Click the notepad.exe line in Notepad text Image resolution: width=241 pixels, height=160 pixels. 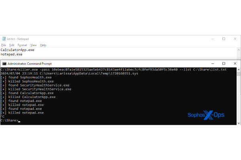[x=12, y=54]
